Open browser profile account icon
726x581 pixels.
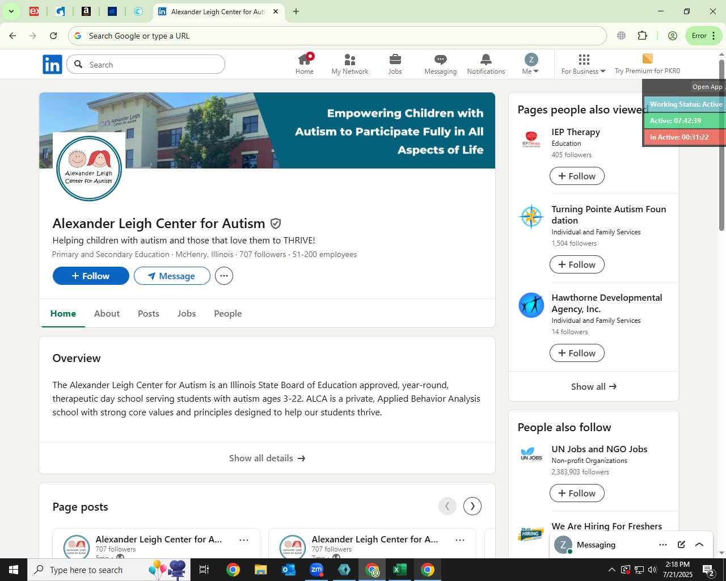pyautogui.click(x=673, y=36)
